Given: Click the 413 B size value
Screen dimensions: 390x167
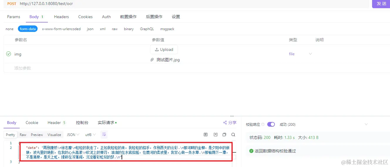Looking at the screenshot, I should coord(313,137).
